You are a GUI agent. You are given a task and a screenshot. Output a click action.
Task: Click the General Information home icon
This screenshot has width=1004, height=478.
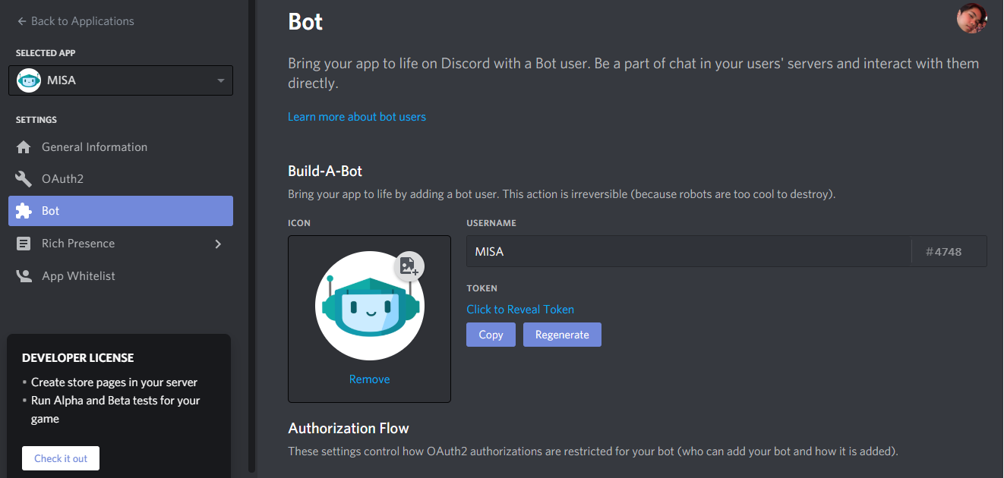tap(24, 147)
